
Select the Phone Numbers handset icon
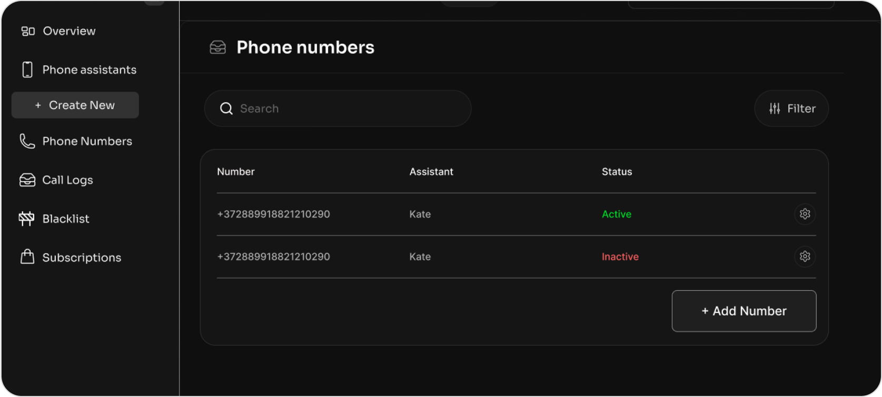tap(27, 141)
